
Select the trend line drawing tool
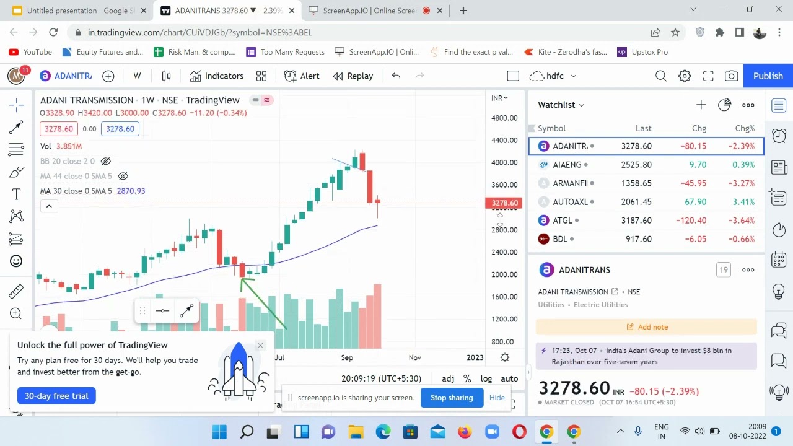16,127
